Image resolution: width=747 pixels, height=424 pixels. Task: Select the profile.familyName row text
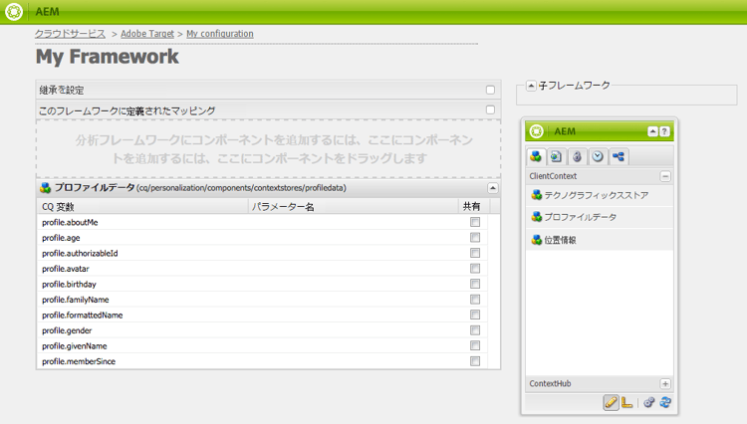pyautogui.click(x=76, y=300)
